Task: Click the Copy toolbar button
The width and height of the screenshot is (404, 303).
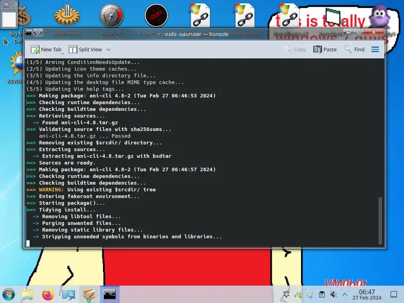Action: pyautogui.click(x=295, y=49)
